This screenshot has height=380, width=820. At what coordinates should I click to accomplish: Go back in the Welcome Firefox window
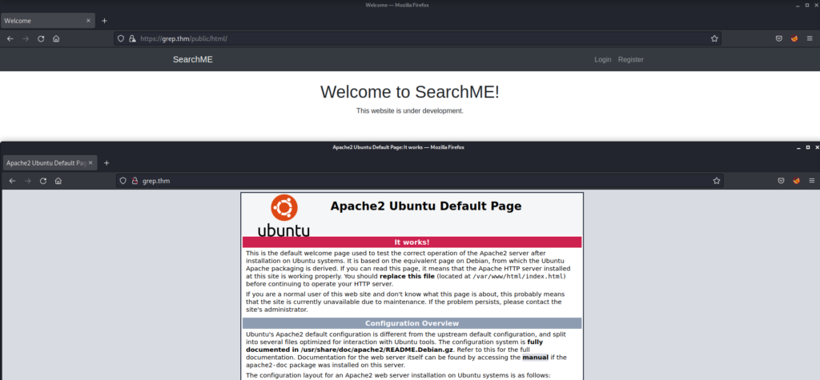(x=10, y=38)
